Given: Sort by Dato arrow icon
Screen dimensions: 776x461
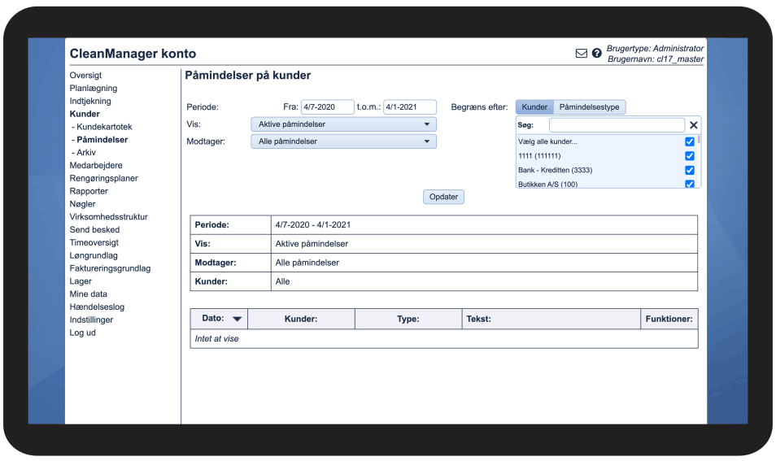Looking at the screenshot, I should tap(237, 319).
